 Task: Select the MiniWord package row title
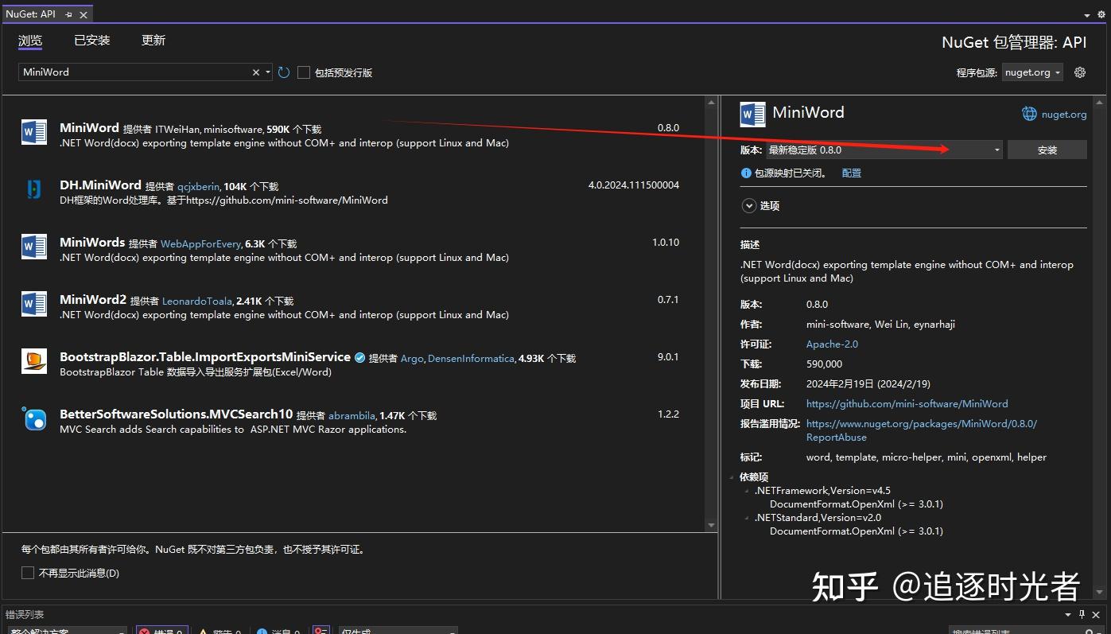click(89, 128)
